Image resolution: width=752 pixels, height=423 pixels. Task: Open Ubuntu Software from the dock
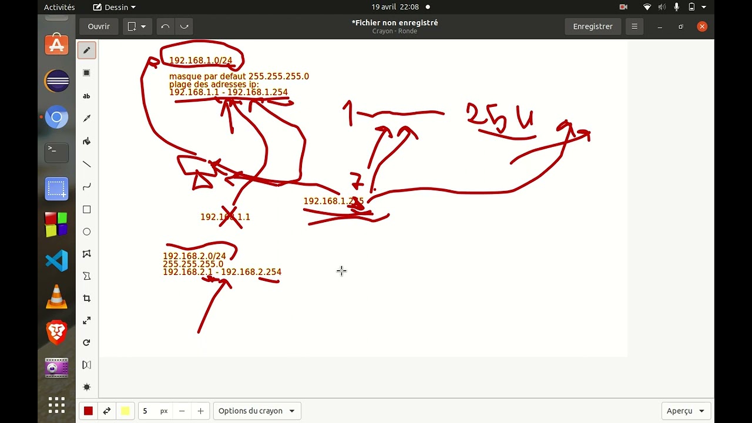[56, 45]
